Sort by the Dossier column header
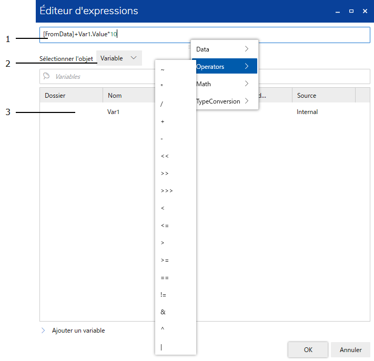This screenshot has height=361, width=374. click(70, 95)
